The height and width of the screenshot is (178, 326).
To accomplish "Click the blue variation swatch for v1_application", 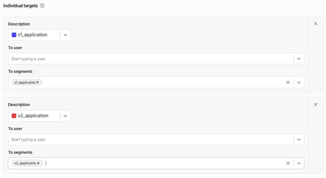I will pos(14,35).
